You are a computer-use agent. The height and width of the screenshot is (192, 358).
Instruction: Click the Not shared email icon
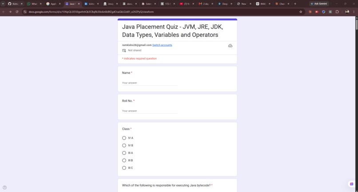(124, 50)
